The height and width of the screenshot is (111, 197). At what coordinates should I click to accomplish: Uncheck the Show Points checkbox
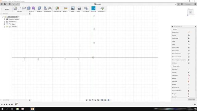pyautogui.click(x=189, y=51)
